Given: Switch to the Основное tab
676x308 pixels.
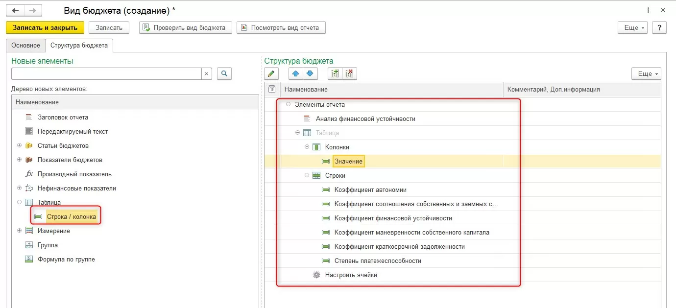Looking at the screenshot, I should tap(25, 46).
